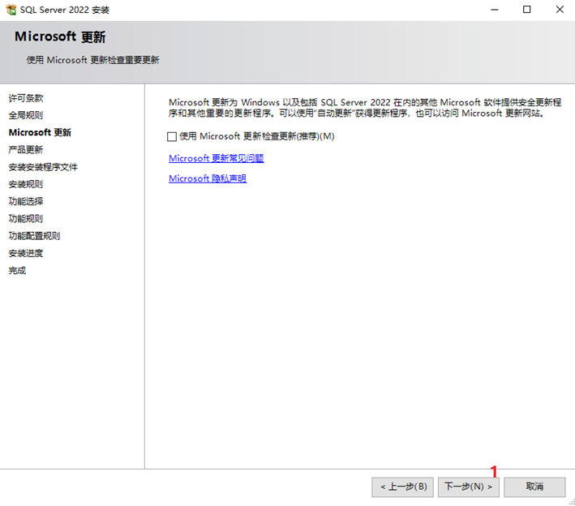Select the 功能规则 step in the sidebar
The image size is (575, 506).
pyautogui.click(x=26, y=218)
